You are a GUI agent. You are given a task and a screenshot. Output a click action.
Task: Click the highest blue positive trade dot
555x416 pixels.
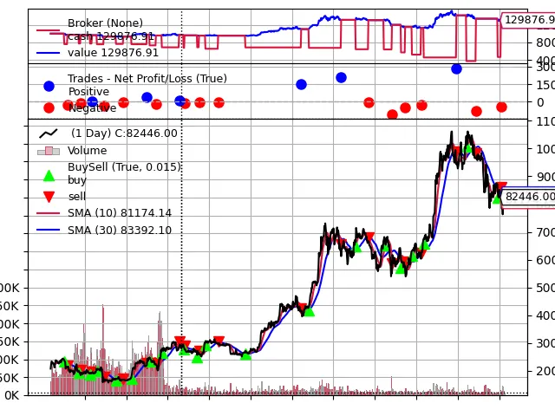click(457, 69)
